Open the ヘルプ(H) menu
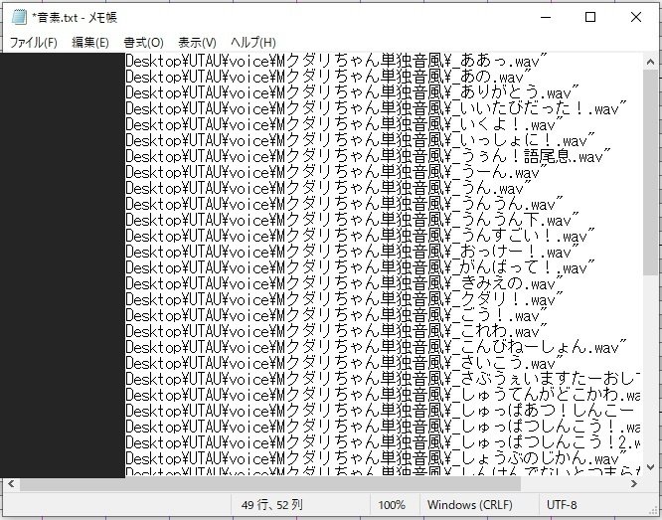The image size is (662, 520). [x=253, y=43]
